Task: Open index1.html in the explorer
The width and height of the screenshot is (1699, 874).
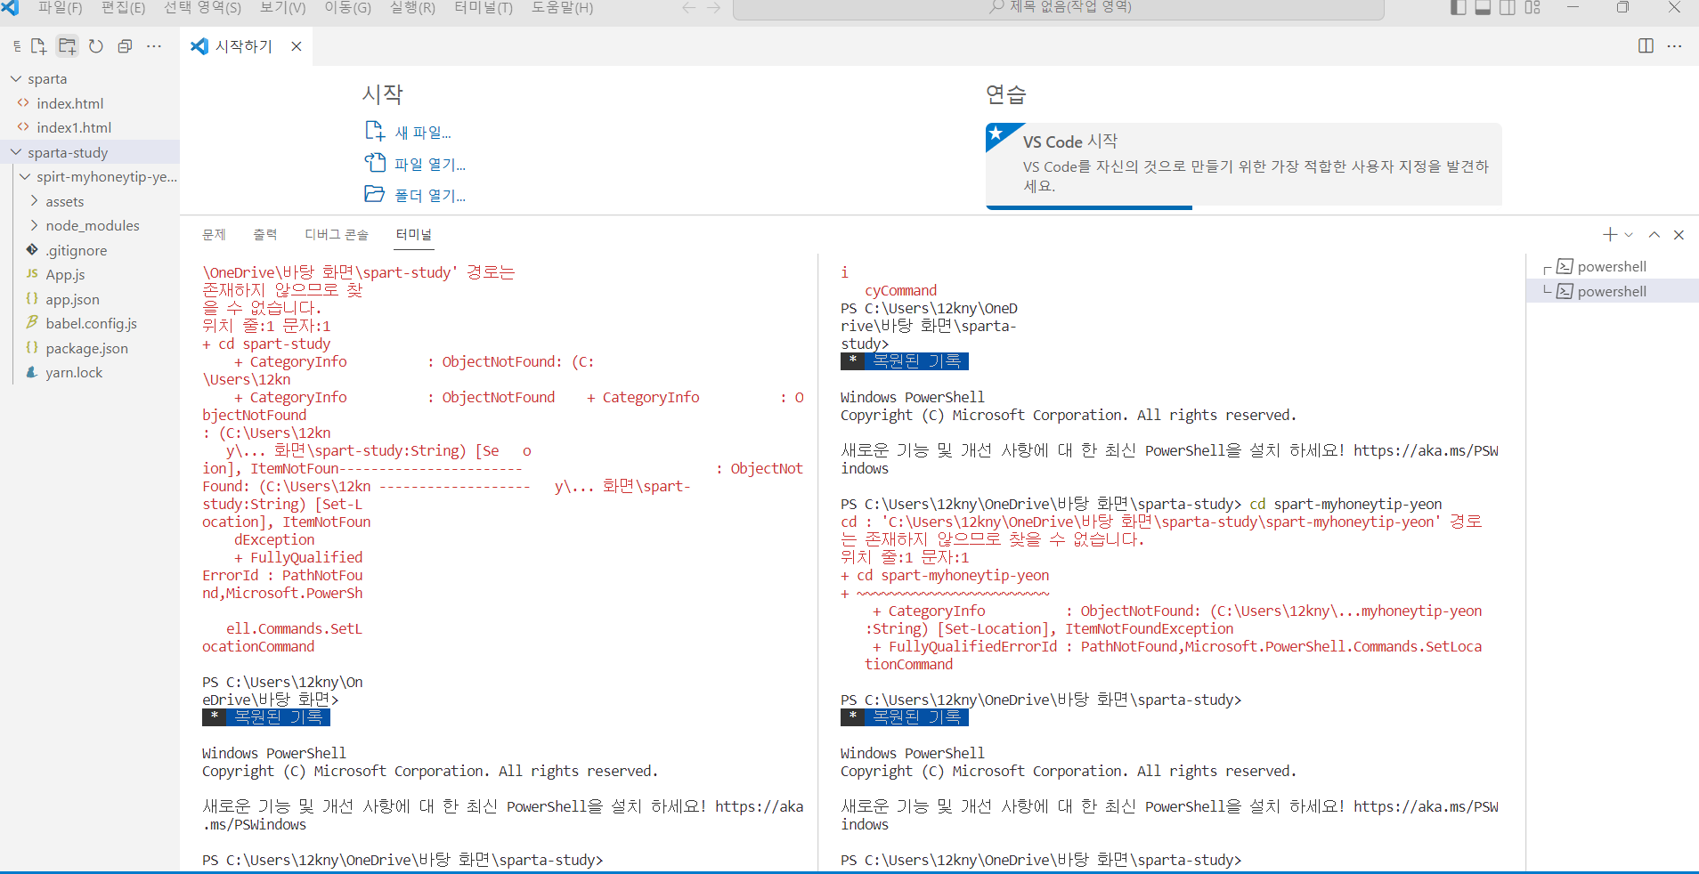Action: click(90, 127)
